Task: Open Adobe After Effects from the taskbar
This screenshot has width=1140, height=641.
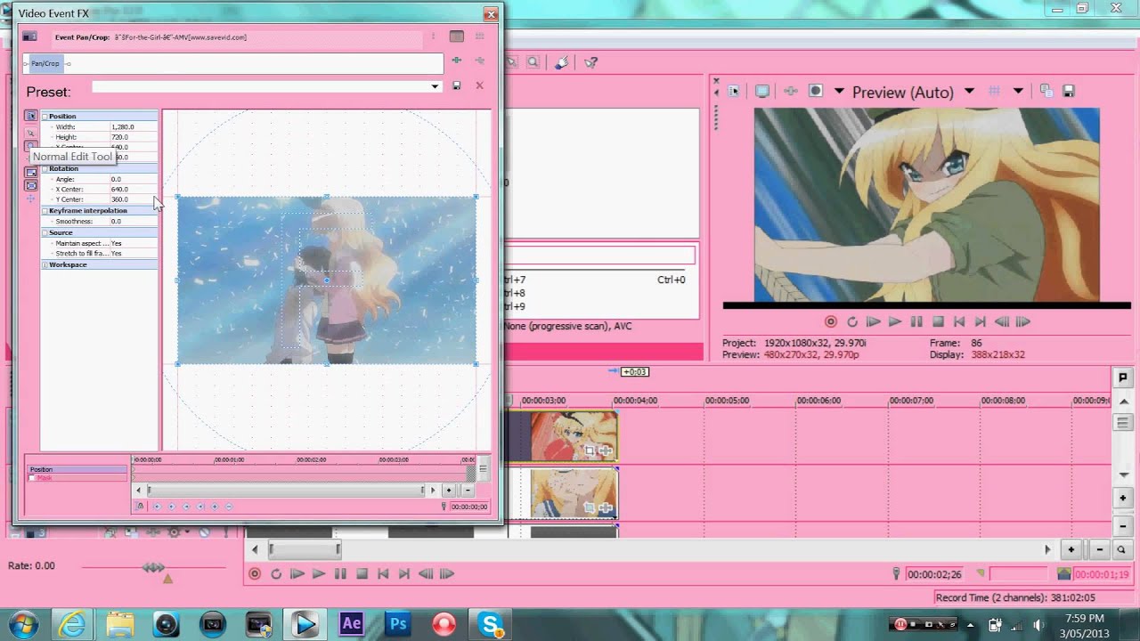Action: [352, 623]
